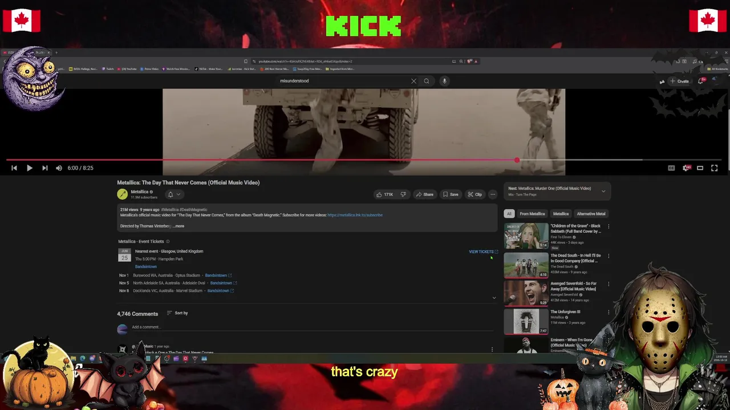Open the All Bookmarks folder
This screenshot has height=410, width=730.
point(717,69)
